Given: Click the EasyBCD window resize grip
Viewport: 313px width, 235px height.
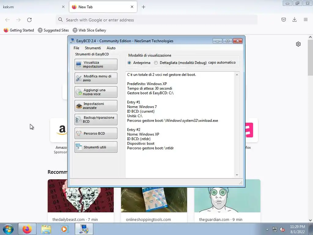Looking at the screenshot, I should tap(241, 183).
